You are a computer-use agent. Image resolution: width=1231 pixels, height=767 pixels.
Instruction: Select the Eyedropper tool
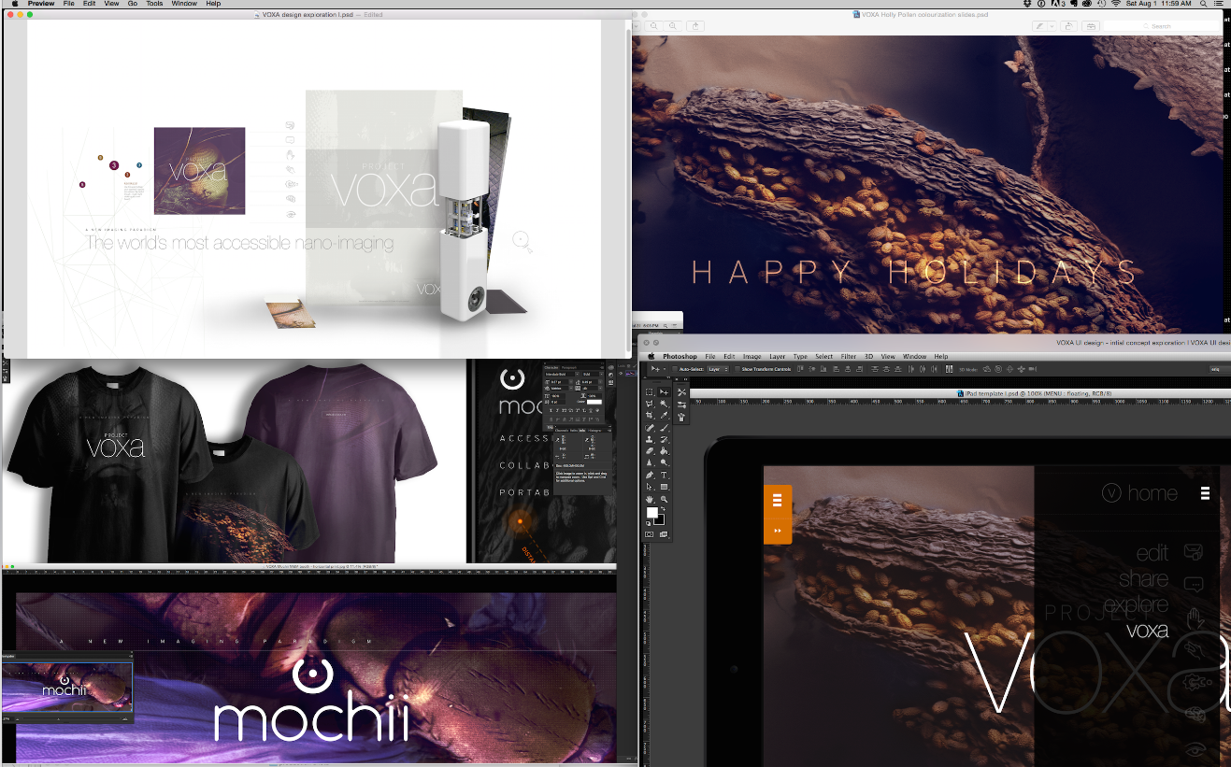tap(664, 415)
